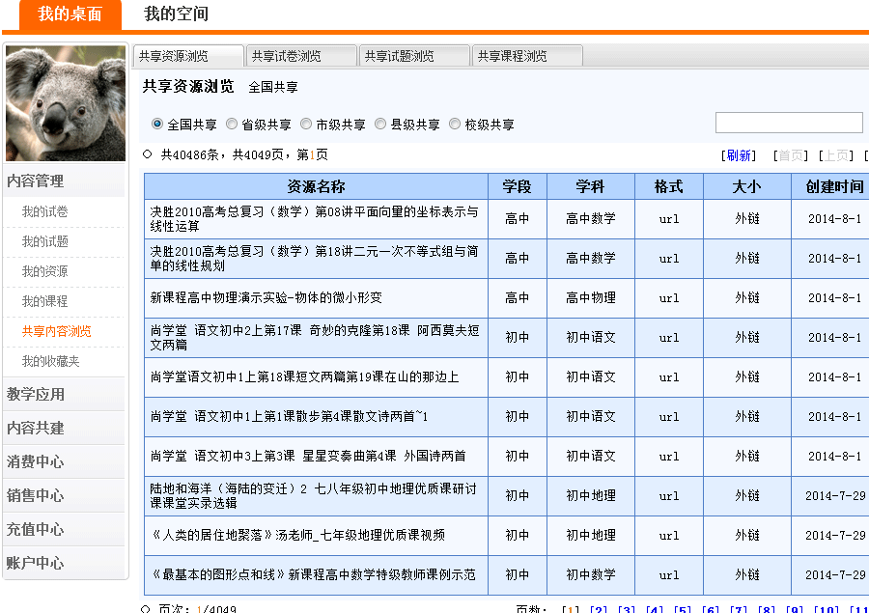Open 我的收藏夹 in the sidebar
The image size is (869, 613).
tap(50, 361)
